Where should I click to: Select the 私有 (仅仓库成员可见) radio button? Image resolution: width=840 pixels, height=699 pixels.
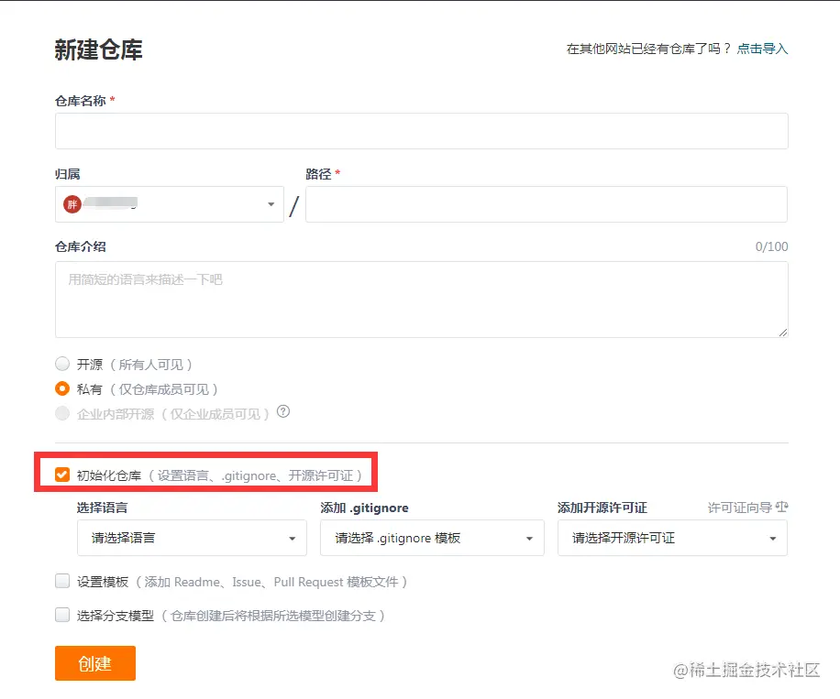point(62,388)
